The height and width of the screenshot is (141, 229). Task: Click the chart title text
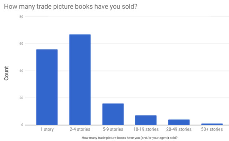tap(71, 7)
